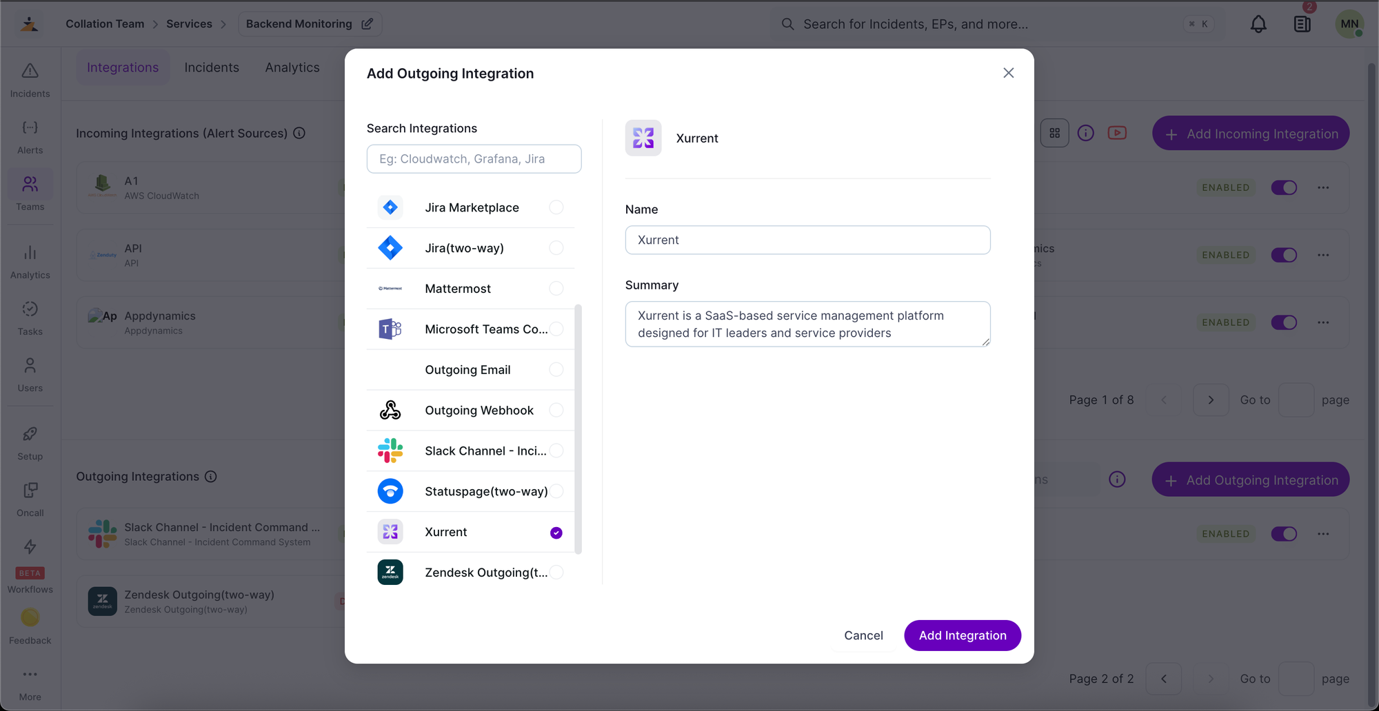The image size is (1379, 711).
Task: Switch to the Incidents tab
Action: [212, 68]
